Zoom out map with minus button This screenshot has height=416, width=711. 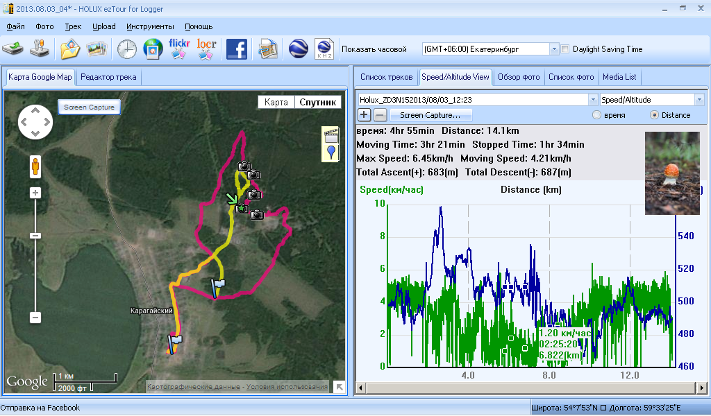[x=35, y=318]
